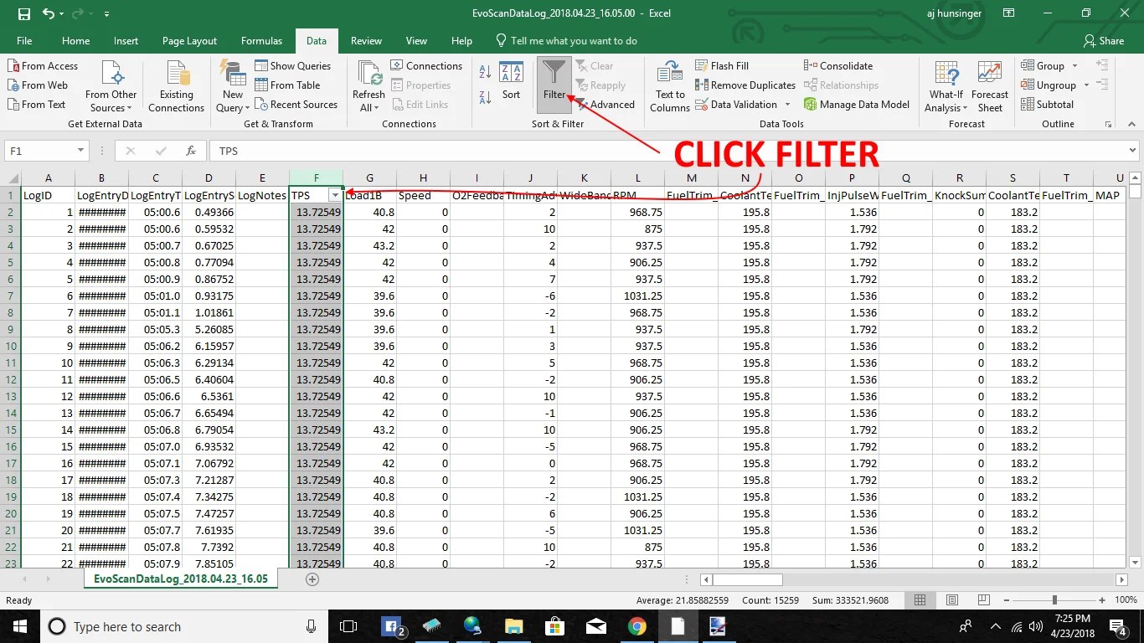Click Remove Duplicates
1144x643 pixels.
[745, 85]
